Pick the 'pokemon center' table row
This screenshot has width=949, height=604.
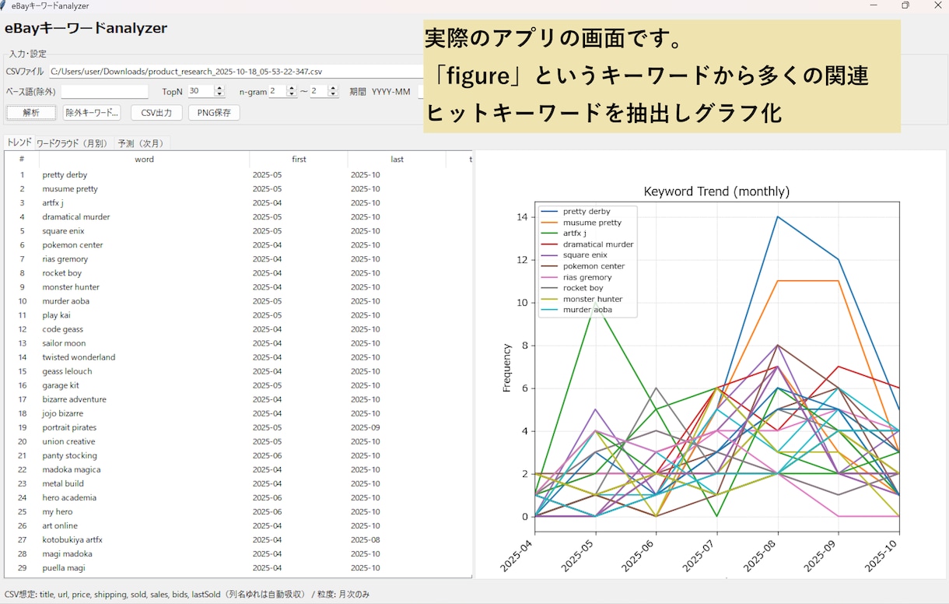point(238,245)
